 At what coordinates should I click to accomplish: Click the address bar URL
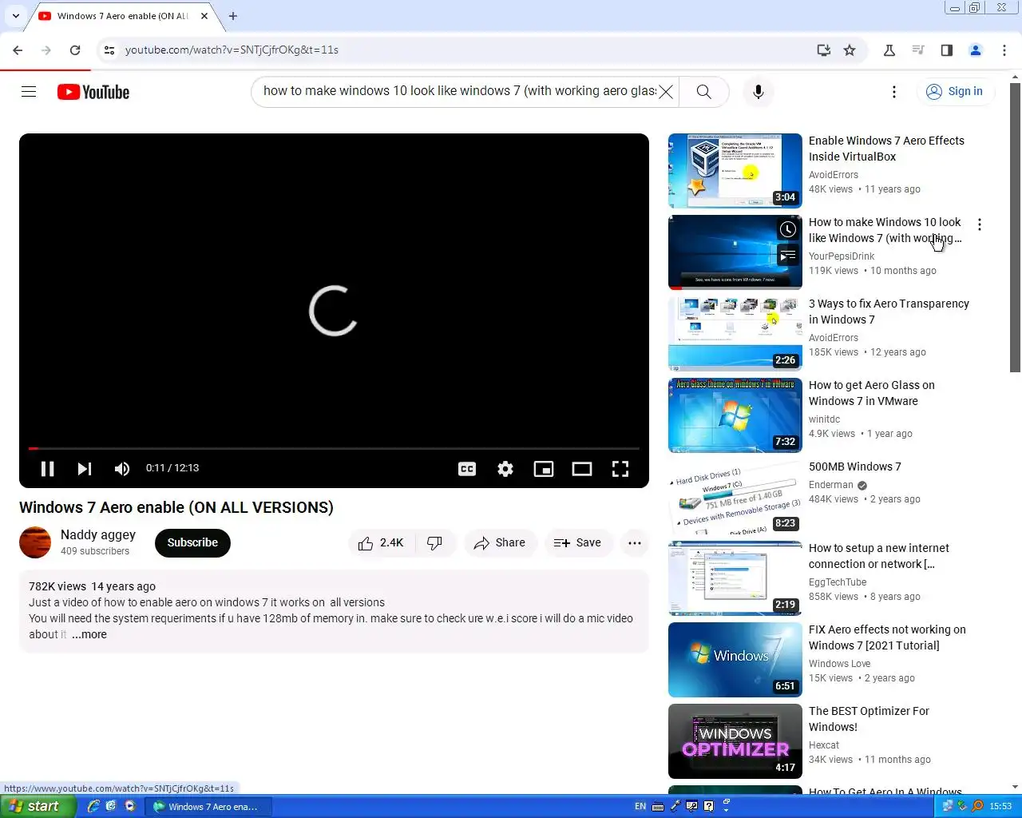(x=232, y=50)
